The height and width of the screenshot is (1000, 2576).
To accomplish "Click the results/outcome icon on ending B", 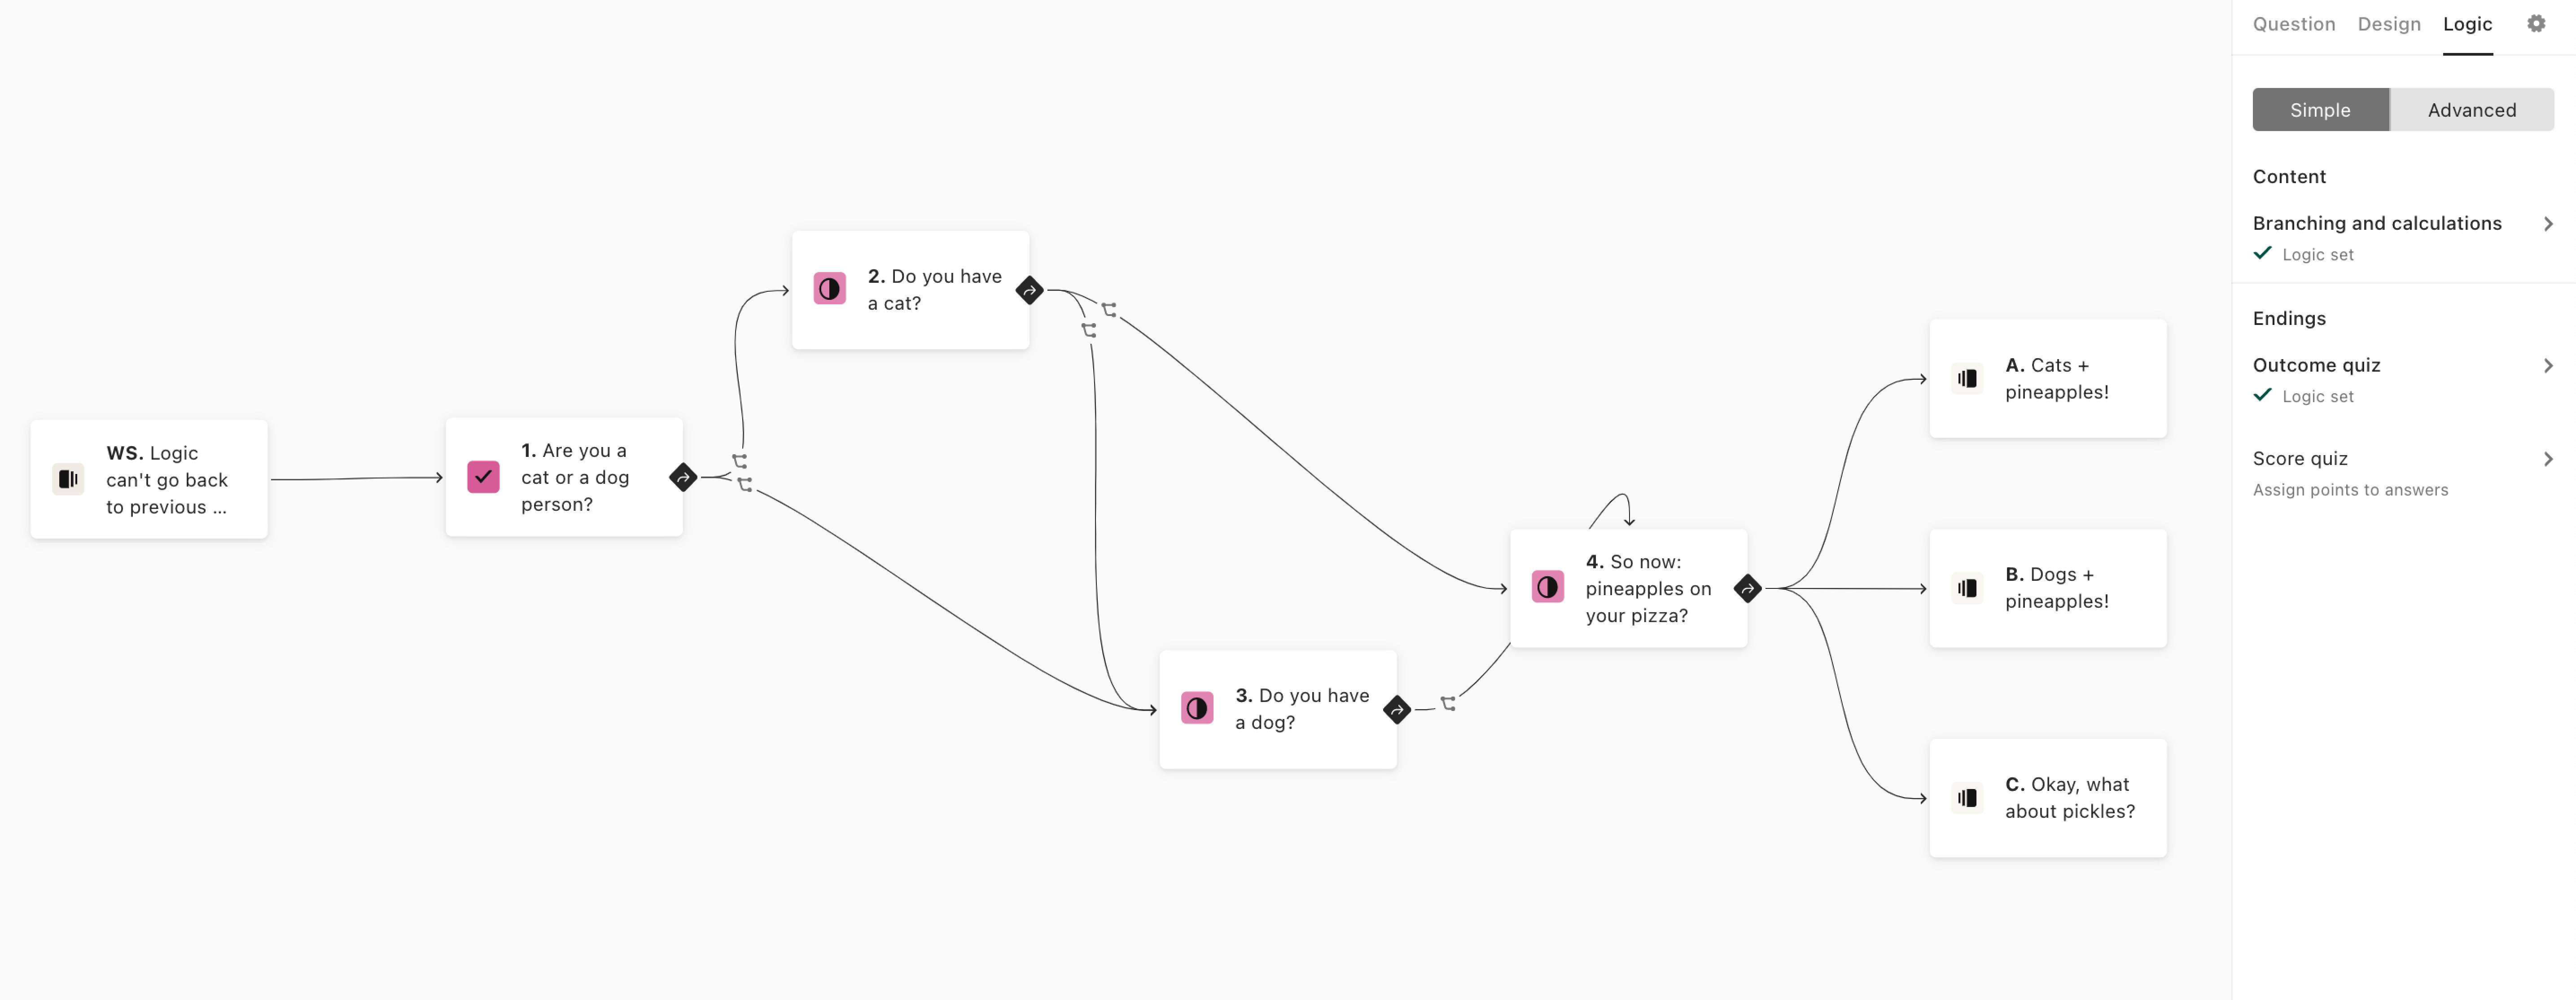I will pyautogui.click(x=1967, y=586).
